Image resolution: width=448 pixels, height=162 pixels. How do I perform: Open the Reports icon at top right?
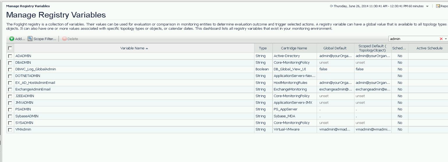pyautogui.click(x=438, y=6)
